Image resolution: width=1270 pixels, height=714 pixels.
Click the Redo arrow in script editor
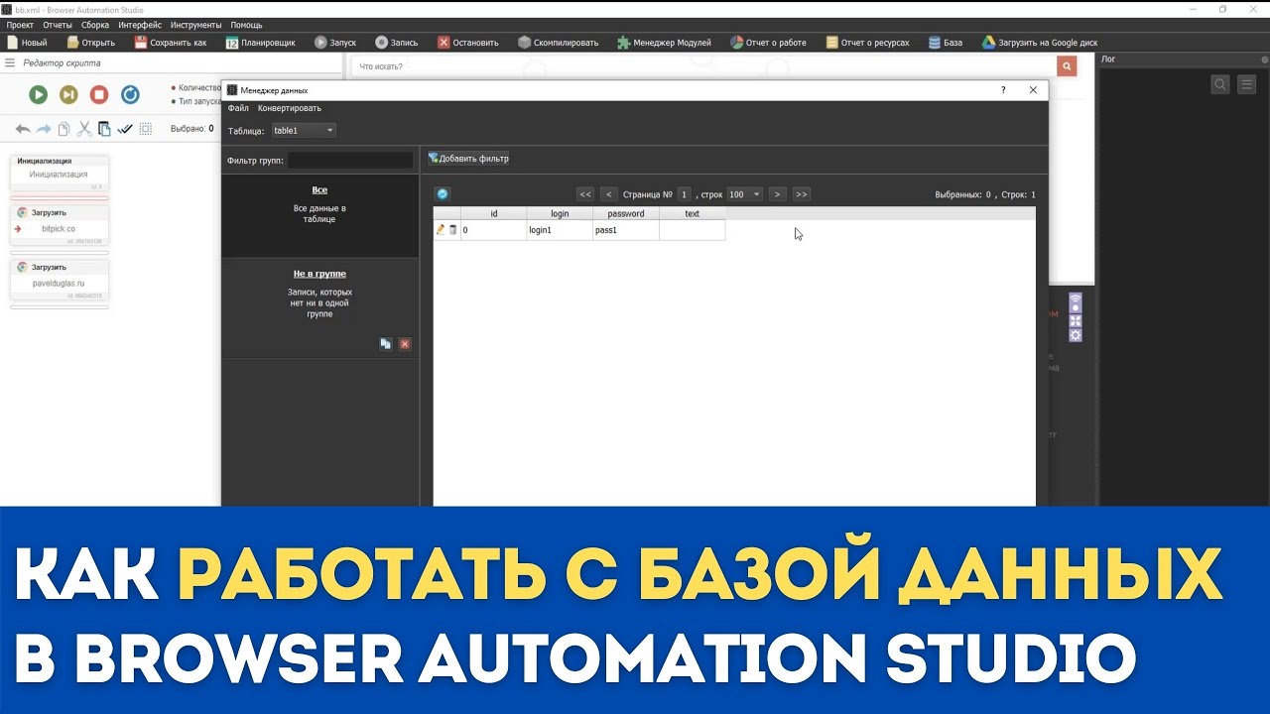[x=44, y=129]
